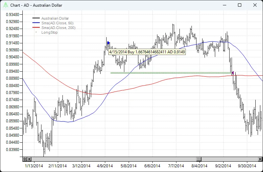Click the 0.87480 price axis label

tap(13, 100)
